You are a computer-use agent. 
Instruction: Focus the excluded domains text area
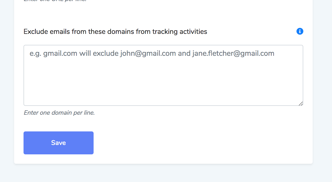(x=163, y=75)
